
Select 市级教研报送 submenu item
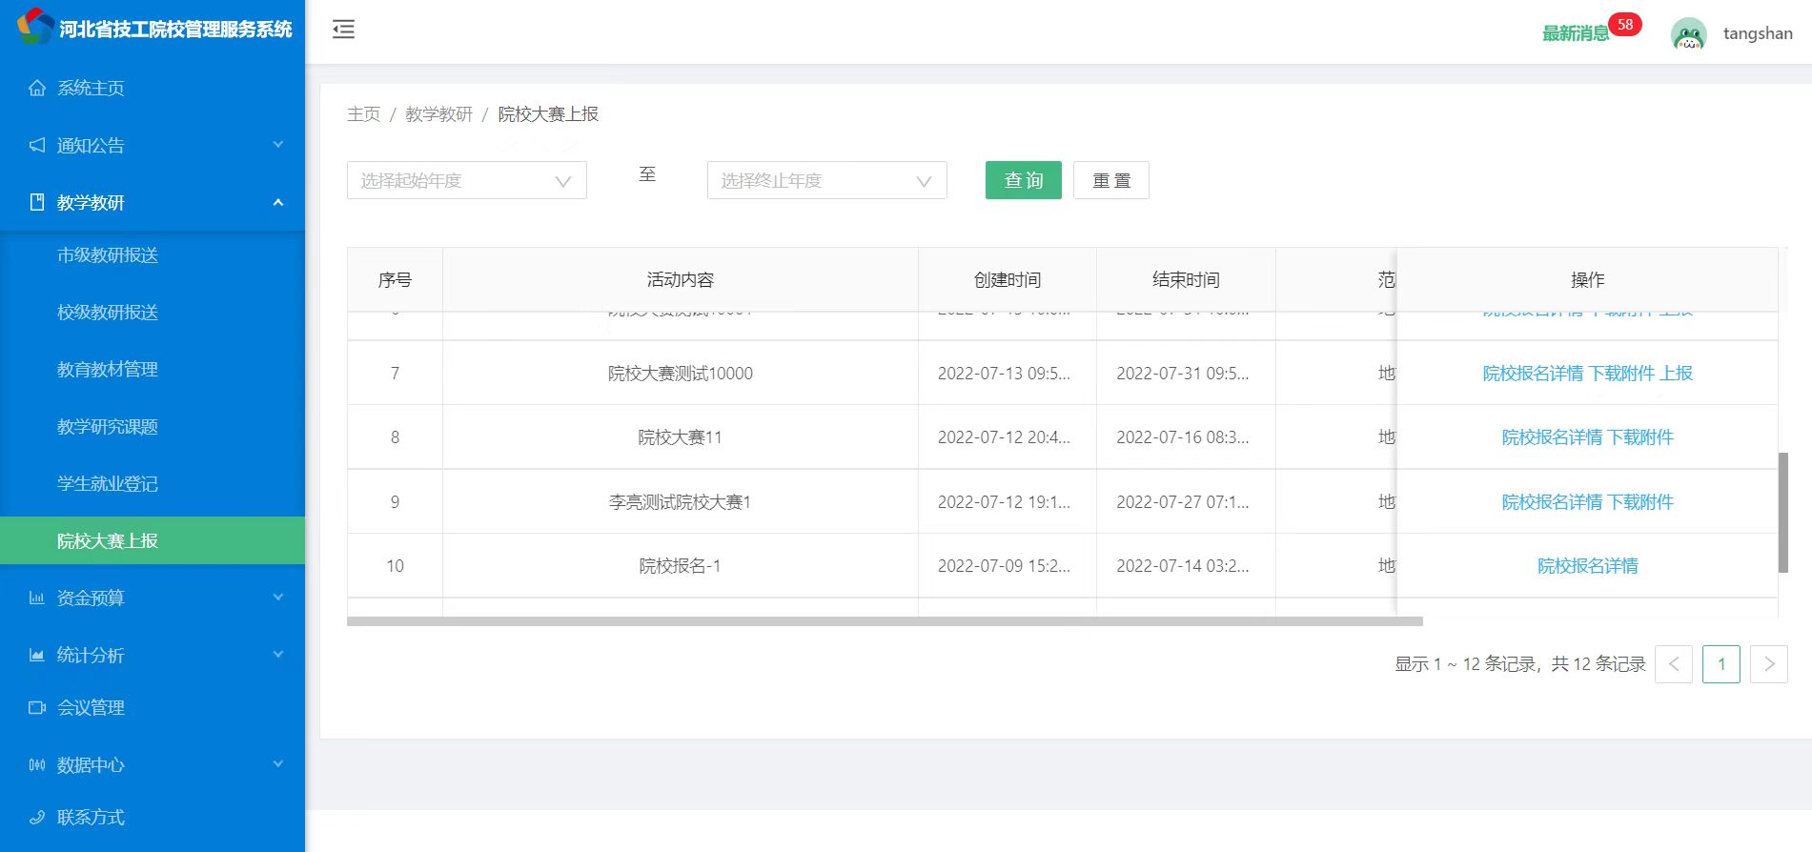click(x=153, y=254)
